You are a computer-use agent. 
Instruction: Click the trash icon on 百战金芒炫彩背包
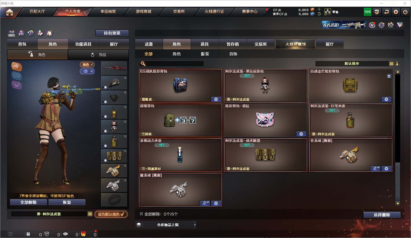coord(389,76)
